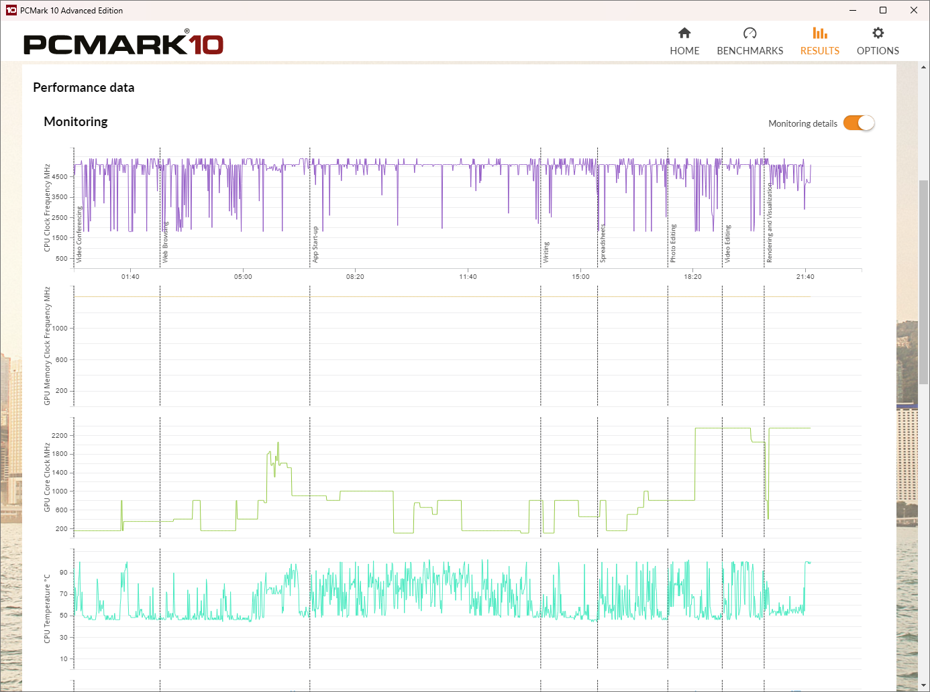930x692 pixels.
Task: Click the vertical scrollbar thumb
Action: pos(924,282)
